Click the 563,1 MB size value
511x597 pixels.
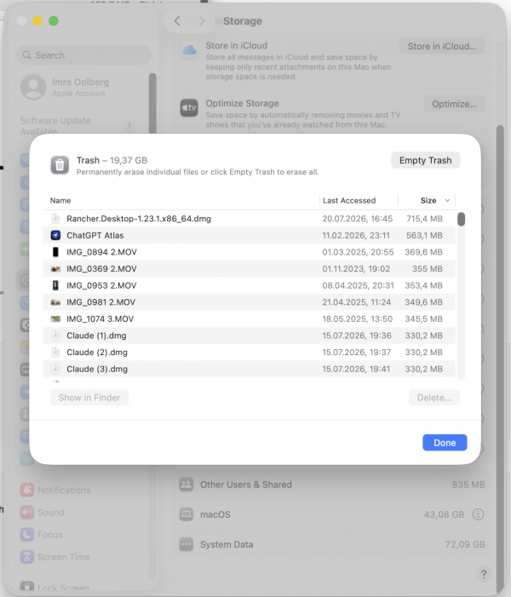pos(424,235)
